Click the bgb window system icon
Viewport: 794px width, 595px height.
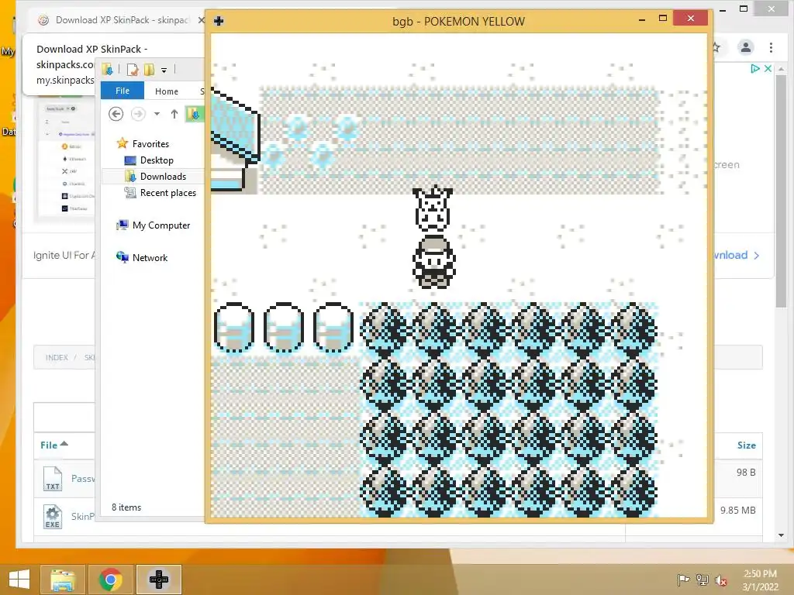point(219,21)
